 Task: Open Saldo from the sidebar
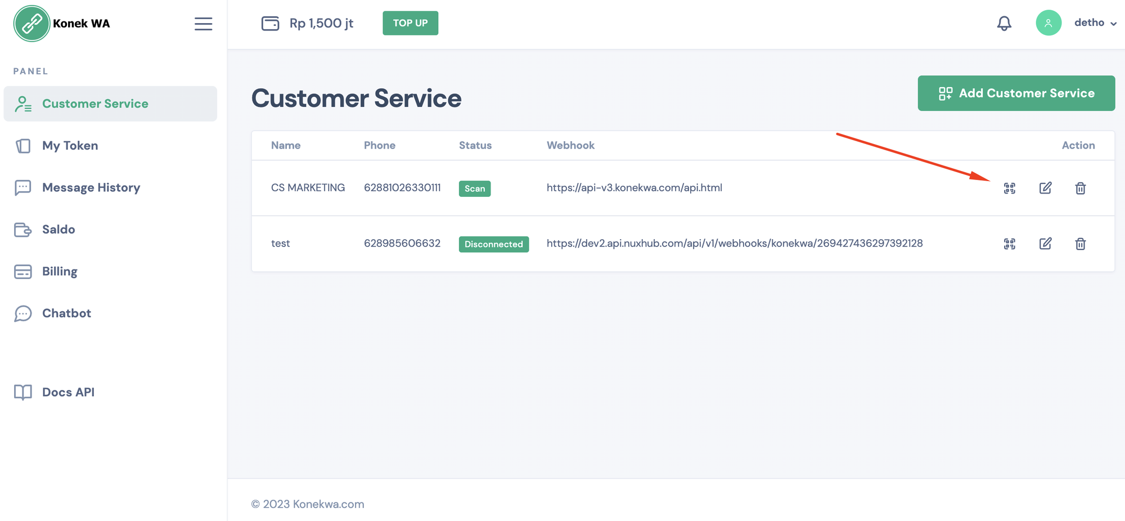pos(58,230)
